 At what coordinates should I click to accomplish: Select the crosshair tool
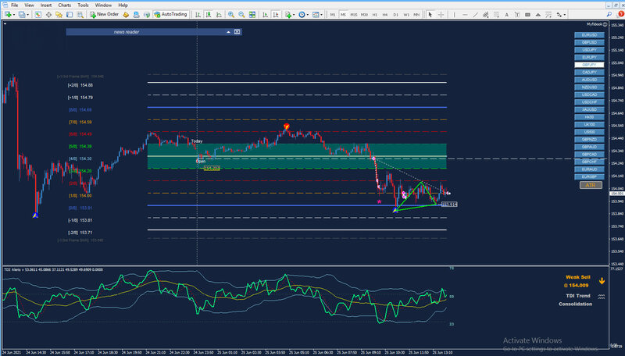441,15
